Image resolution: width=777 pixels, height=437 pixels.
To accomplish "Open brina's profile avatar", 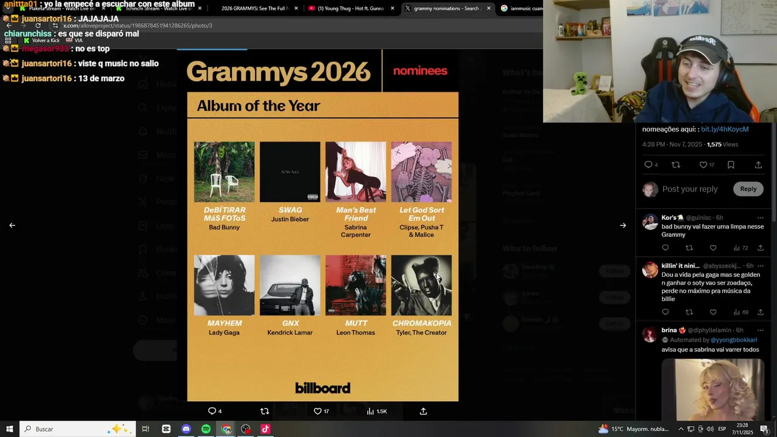I will tap(650, 334).
